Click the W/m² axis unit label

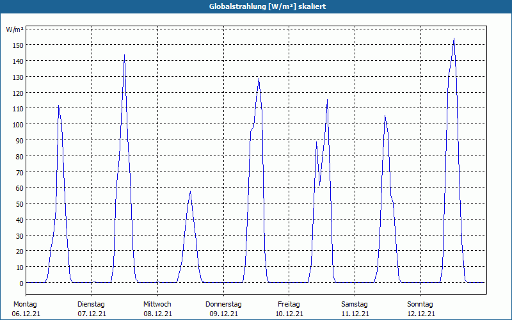(x=15, y=30)
